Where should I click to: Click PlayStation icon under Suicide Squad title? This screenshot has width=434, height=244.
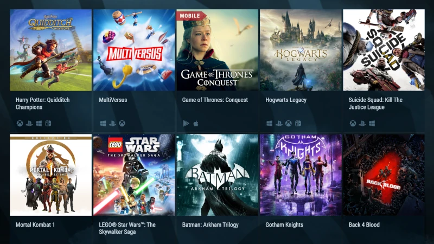point(362,124)
